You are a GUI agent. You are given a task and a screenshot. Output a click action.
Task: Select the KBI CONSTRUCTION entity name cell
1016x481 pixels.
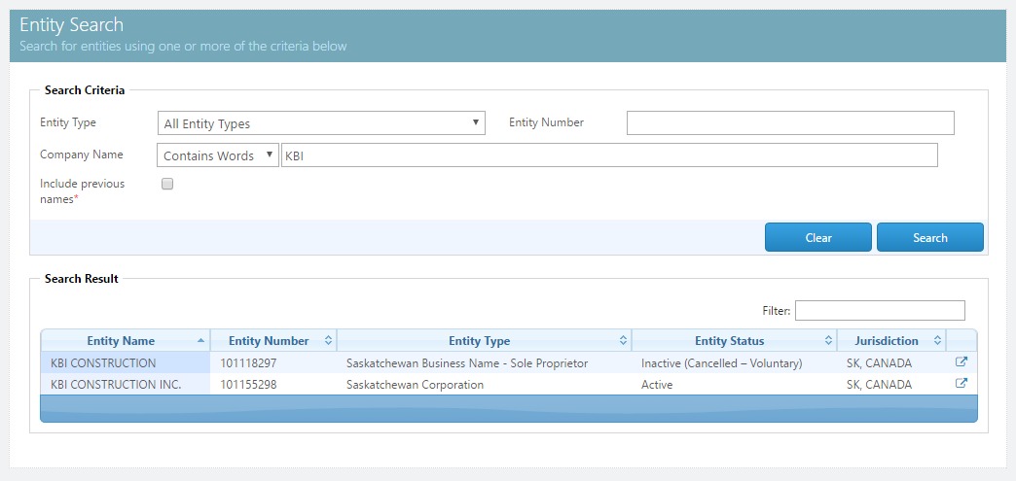126,363
